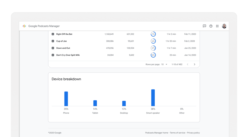The image size is (248, 137).
Task: Click the Phone bar in device breakdown
Action: pyautogui.click(x=66, y=99)
